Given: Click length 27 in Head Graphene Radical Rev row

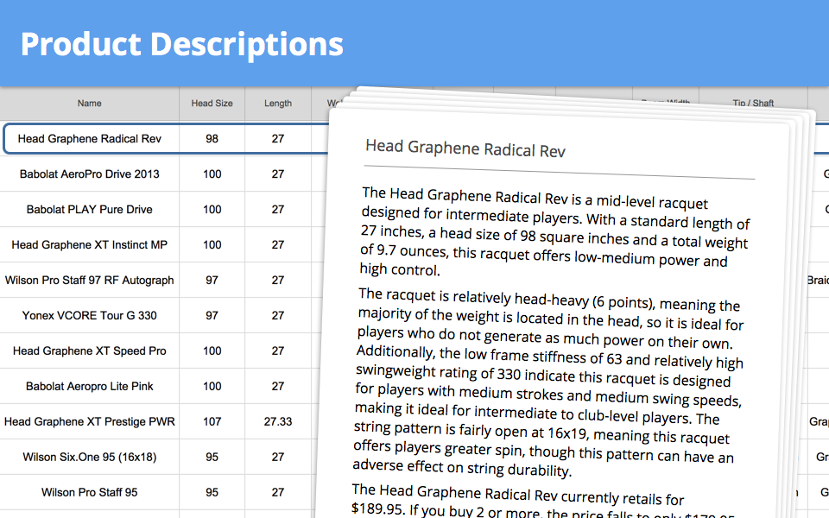Looking at the screenshot, I should [x=278, y=138].
